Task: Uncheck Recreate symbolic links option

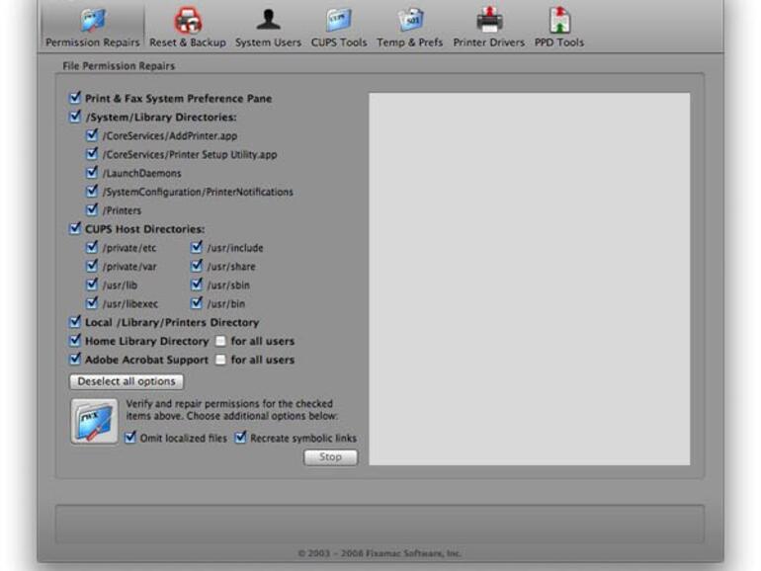Action: (x=240, y=438)
